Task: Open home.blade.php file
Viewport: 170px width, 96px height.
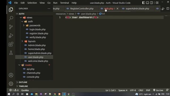Action: click(x=36, y=49)
